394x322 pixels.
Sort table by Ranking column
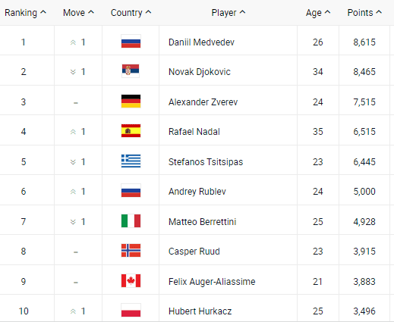tap(25, 13)
